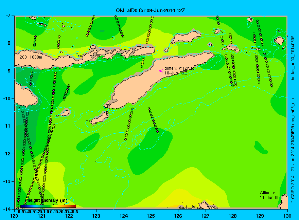Click the vertical '21-Jun-2014' date text

pyautogui.click(x=293, y=158)
